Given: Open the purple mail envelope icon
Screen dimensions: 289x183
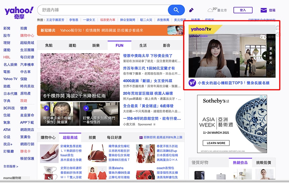Looking at the screenshot, I should click(264, 10).
